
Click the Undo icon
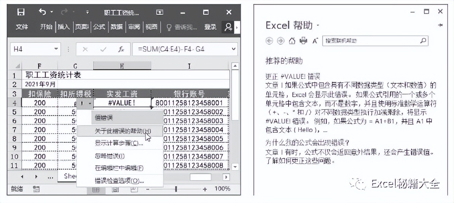click(x=42, y=11)
